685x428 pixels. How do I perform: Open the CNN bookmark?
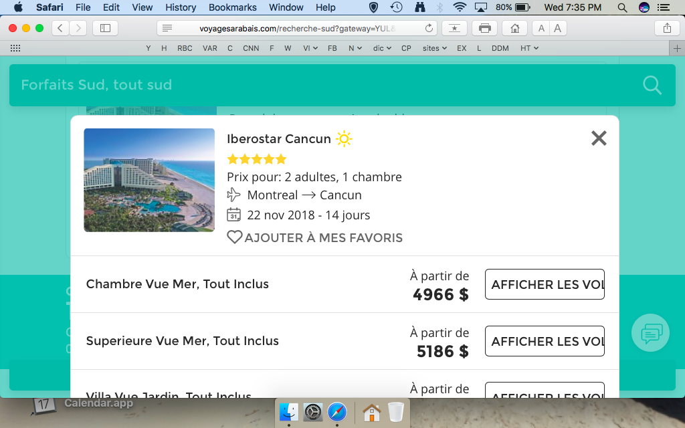(251, 48)
